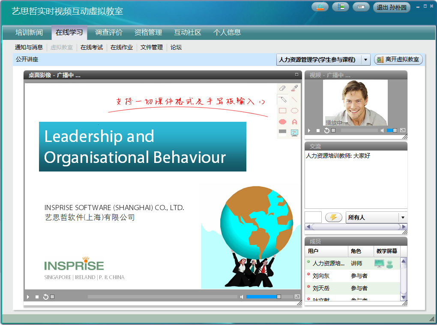Select the hollow rectangle shape tool

[282, 111]
